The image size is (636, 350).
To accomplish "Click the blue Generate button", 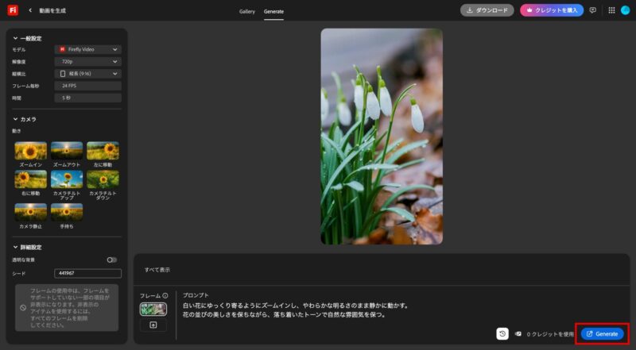I will click(603, 334).
